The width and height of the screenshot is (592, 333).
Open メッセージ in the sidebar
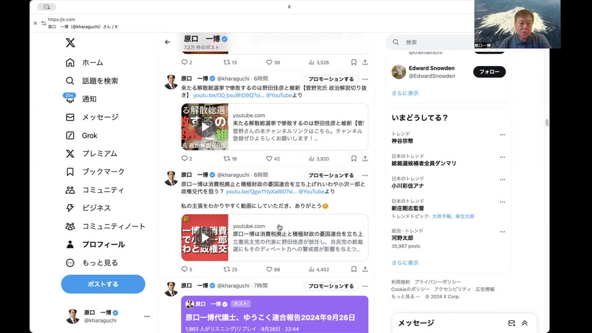92,117
